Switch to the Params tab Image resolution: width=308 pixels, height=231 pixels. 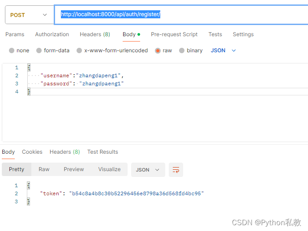15,34
